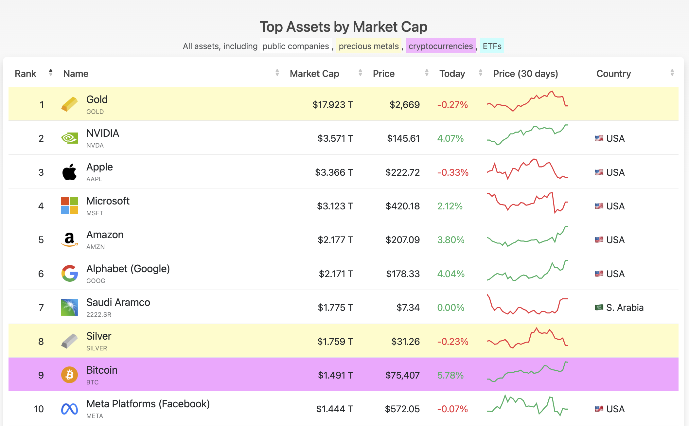
Task: Filter by cryptocurrencies tag
Action: pos(441,46)
